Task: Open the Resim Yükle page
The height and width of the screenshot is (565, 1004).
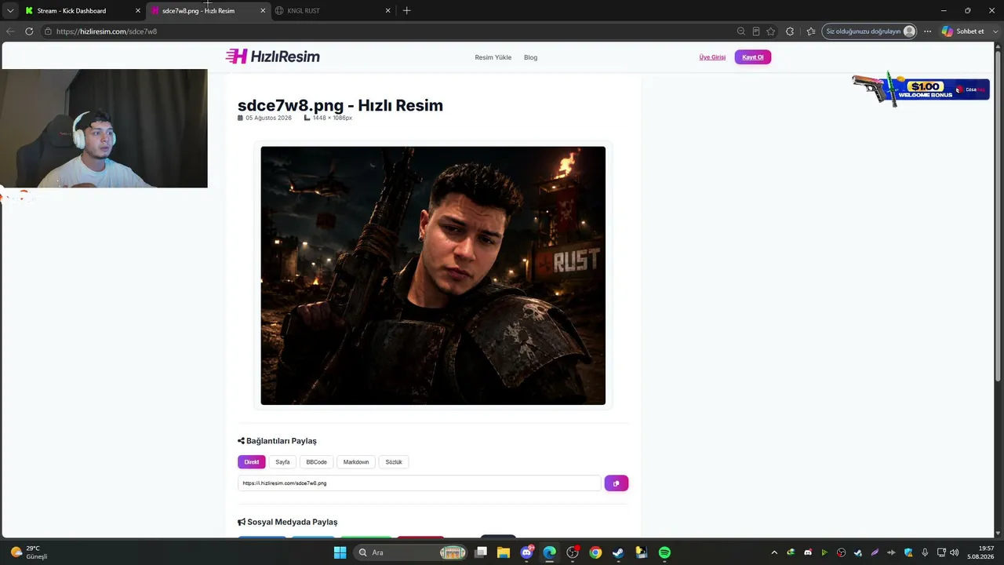Action: pos(493,57)
